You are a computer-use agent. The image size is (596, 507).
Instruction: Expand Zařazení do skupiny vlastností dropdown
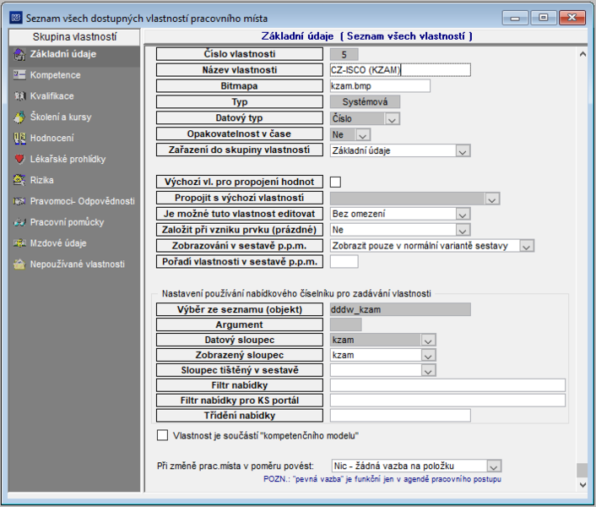463,150
